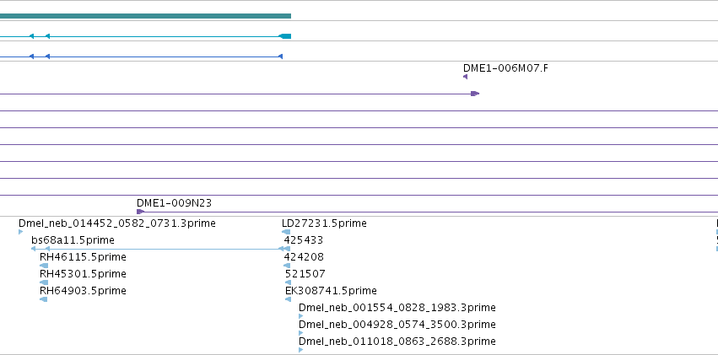This screenshot has width=718, height=355.
Task: Click the thick cyan exon block on the transcript
Action: 286,36
